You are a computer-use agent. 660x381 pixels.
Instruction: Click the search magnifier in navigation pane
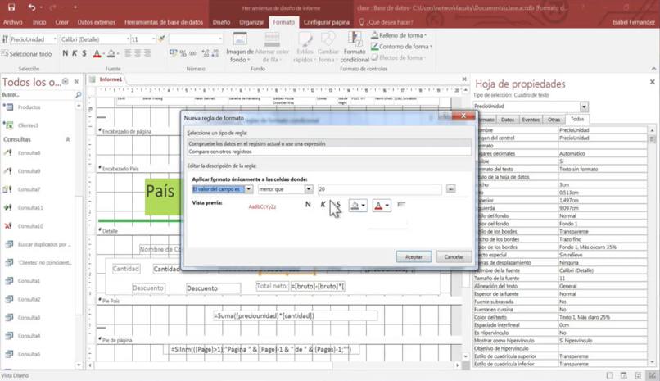click(x=79, y=95)
